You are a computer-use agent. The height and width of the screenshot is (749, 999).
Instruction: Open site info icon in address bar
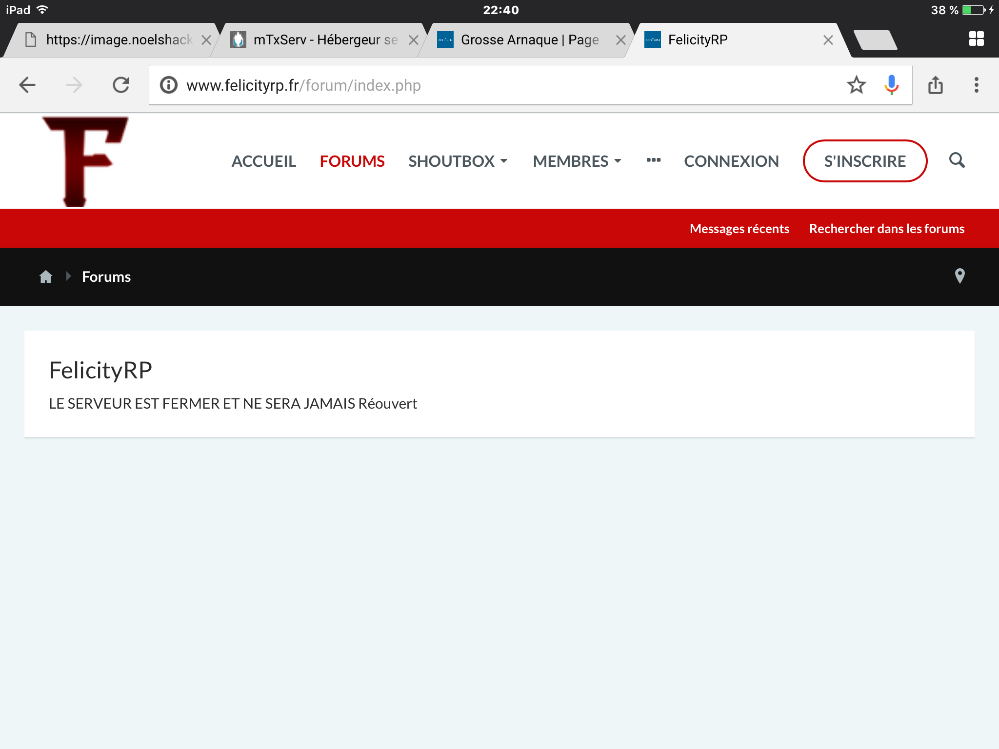pyautogui.click(x=169, y=85)
